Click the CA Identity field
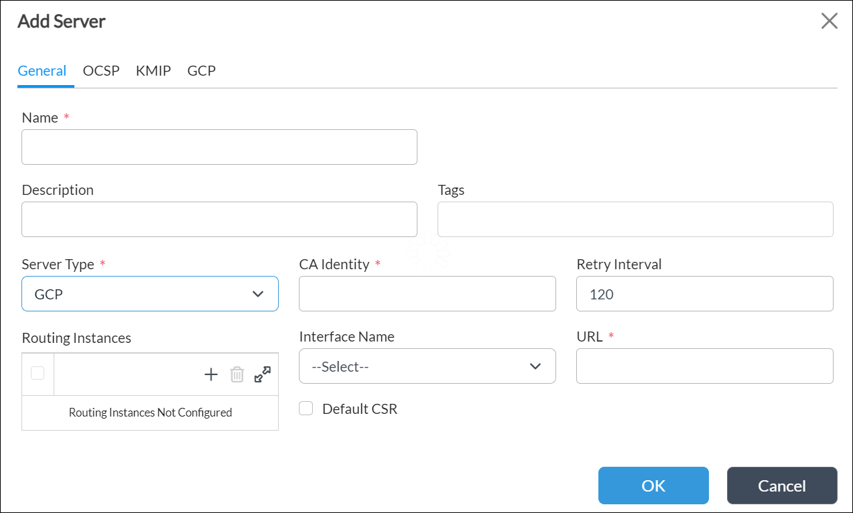The width and height of the screenshot is (853, 513). (427, 293)
